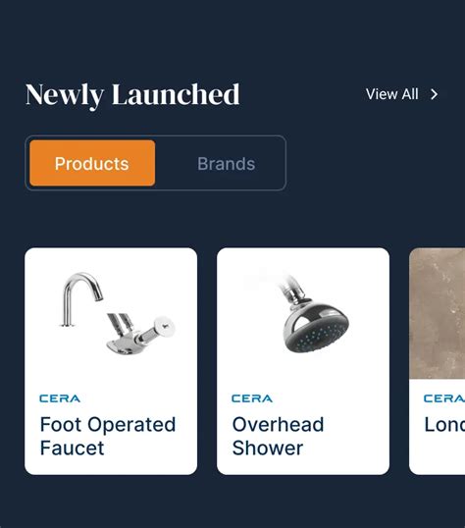Click the foot pedal valve picture
The image size is (465, 528).
[x=140, y=334]
